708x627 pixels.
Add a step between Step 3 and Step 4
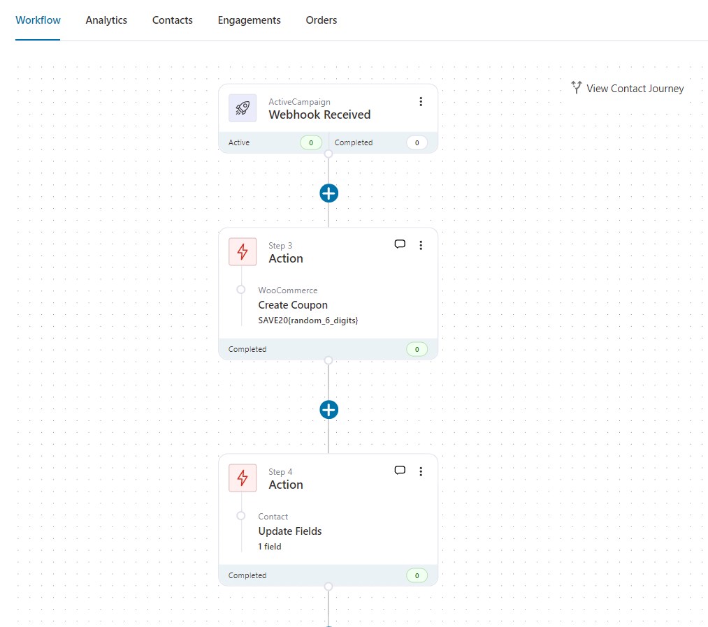[328, 410]
